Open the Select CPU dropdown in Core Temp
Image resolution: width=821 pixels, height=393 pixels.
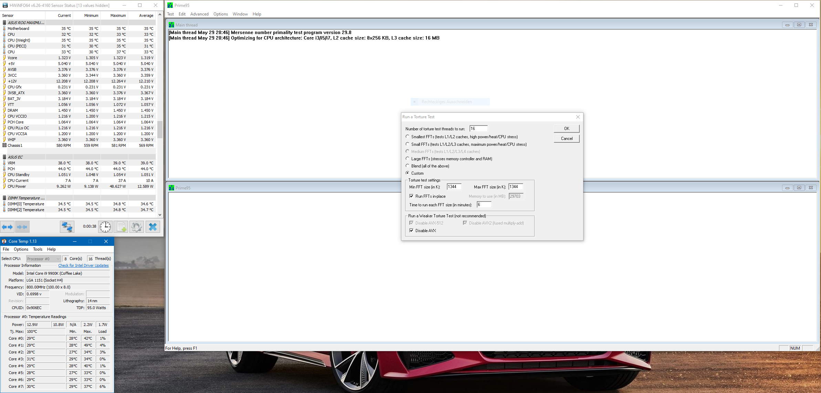[43, 259]
